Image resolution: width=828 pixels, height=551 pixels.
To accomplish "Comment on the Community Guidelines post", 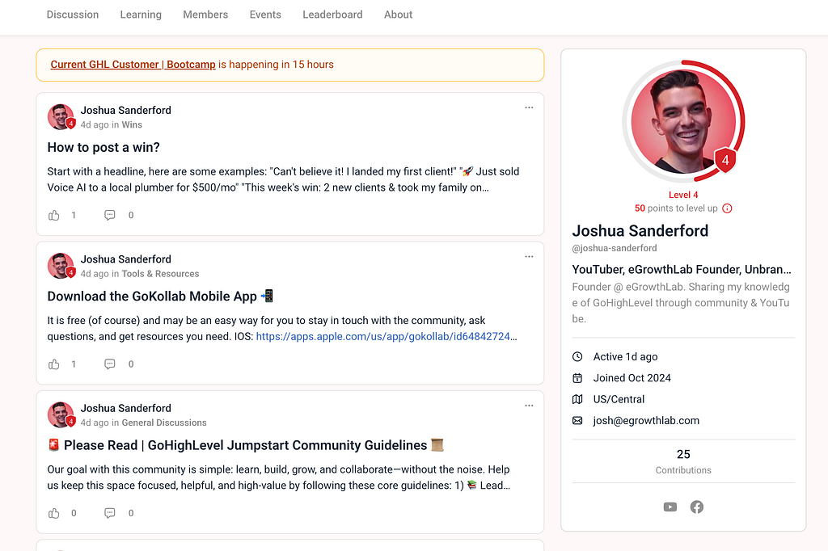I will click(x=110, y=513).
